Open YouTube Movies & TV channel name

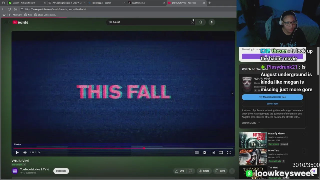[33, 169]
